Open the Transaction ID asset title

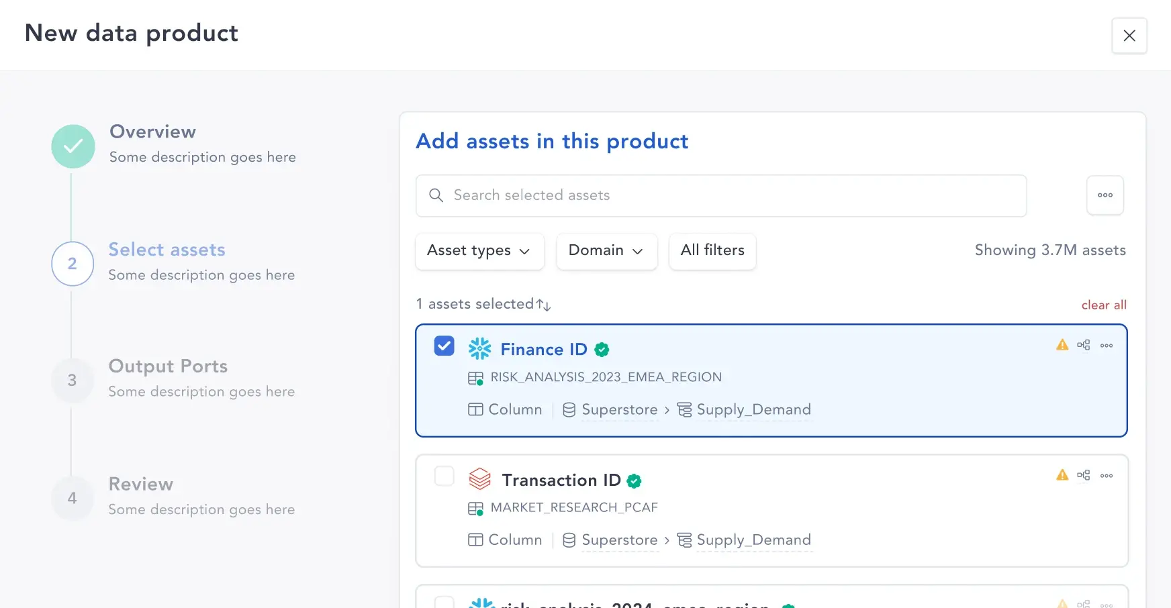tap(561, 480)
